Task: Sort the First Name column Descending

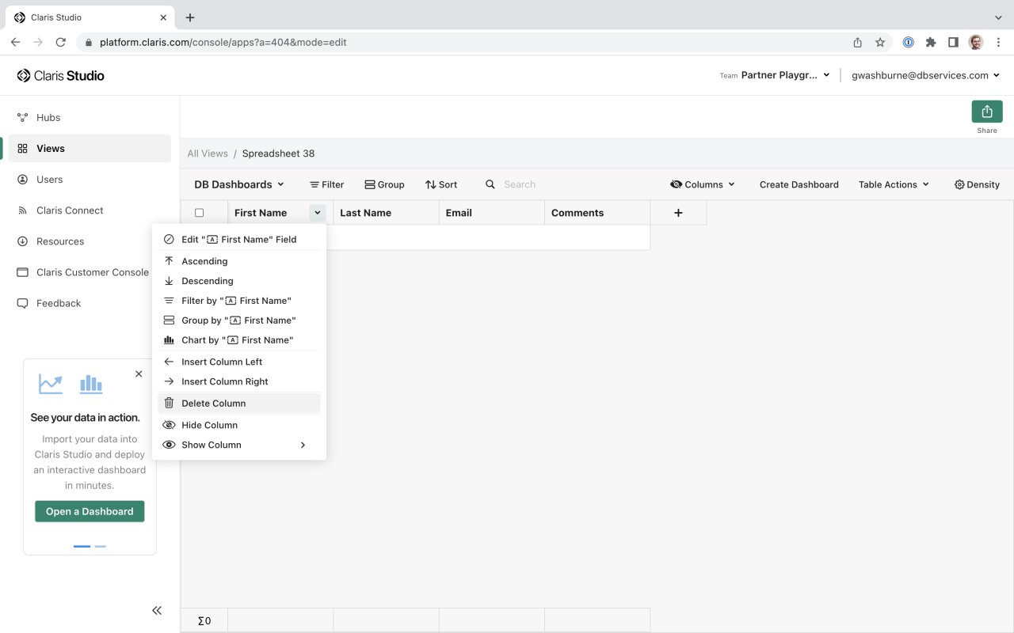Action: (x=239, y=281)
